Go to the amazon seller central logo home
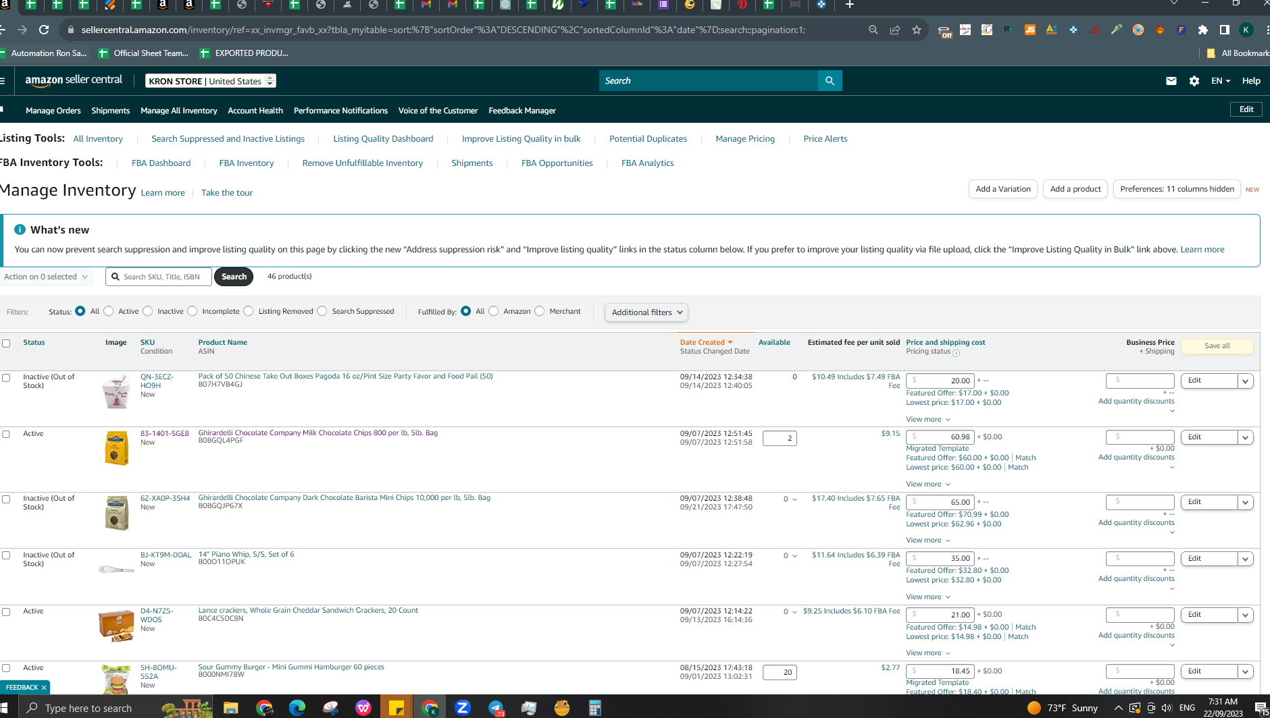This screenshot has height=718, width=1270. pyautogui.click(x=74, y=80)
